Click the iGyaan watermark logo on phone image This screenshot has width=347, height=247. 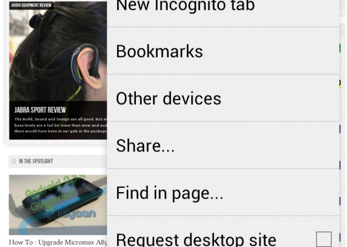(73, 214)
